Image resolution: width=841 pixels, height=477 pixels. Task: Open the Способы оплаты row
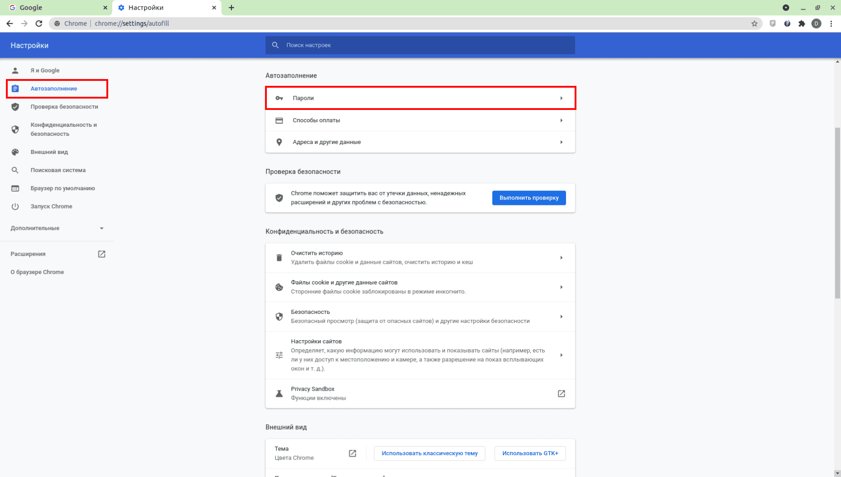pyautogui.click(x=420, y=120)
